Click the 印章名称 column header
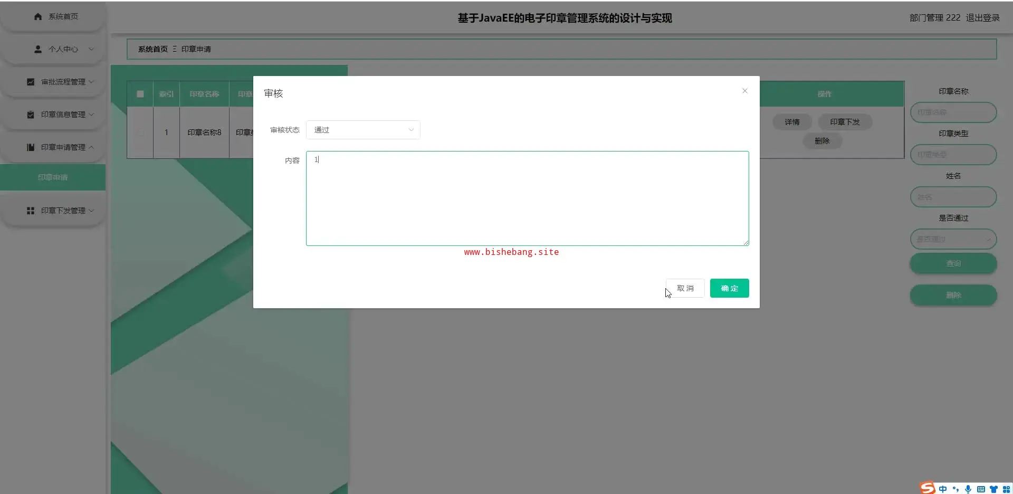This screenshot has width=1013, height=494. click(204, 94)
